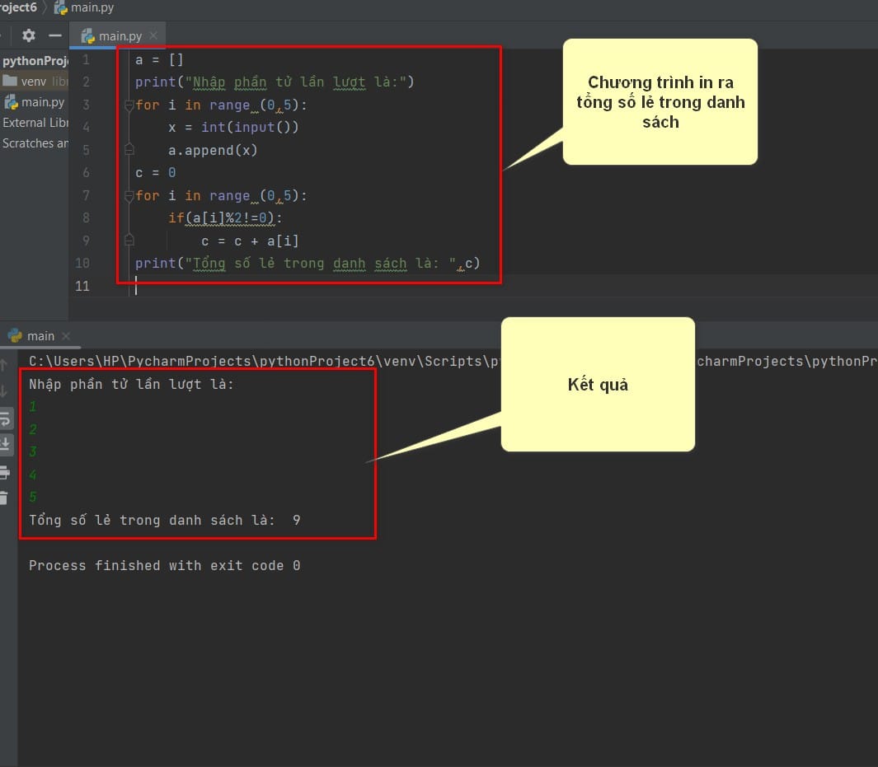This screenshot has width=878, height=767.
Task: Close the main.py editor tab
Action: pos(153,35)
